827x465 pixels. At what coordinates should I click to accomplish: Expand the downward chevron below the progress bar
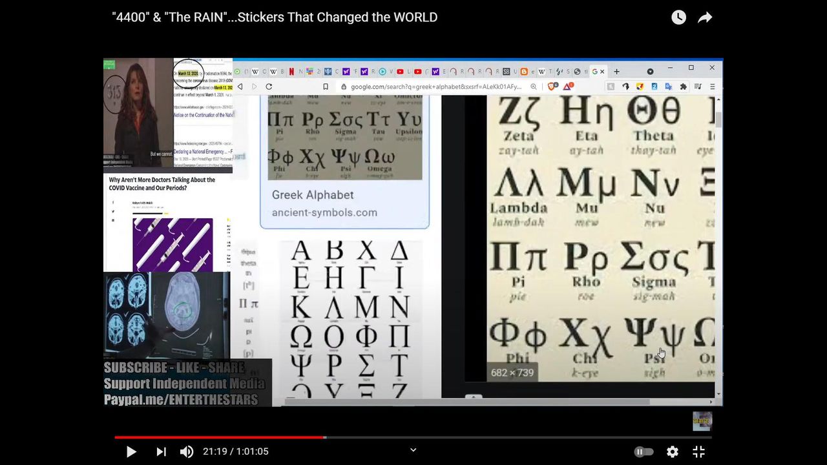[413, 450]
